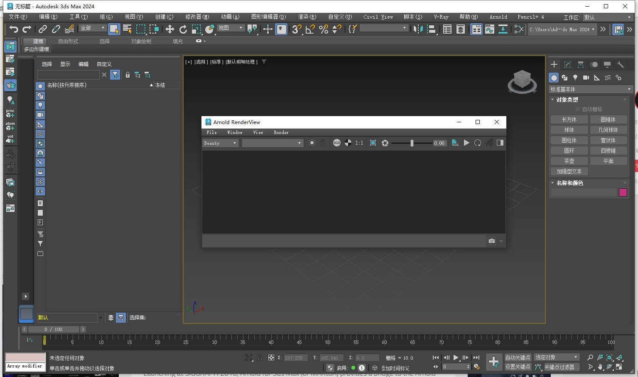Open the object color swatch
The width and height of the screenshot is (638, 377).
point(623,192)
